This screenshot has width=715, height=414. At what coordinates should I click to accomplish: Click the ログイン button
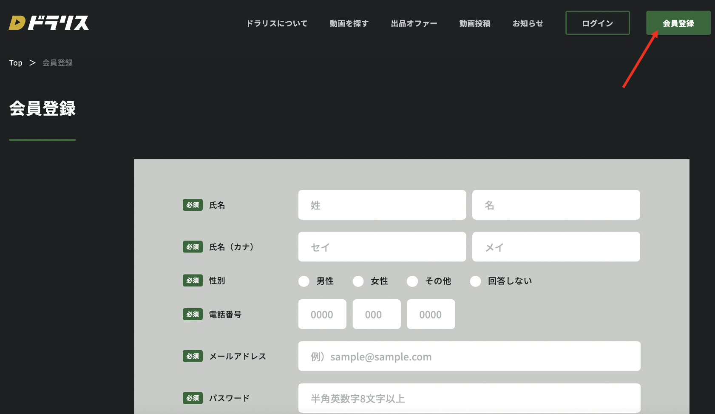597,23
